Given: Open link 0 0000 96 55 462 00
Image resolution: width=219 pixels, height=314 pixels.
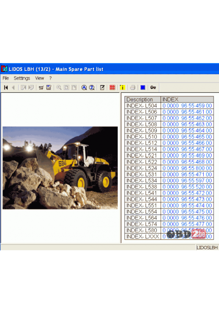Looking at the screenshot, I should [187, 118].
